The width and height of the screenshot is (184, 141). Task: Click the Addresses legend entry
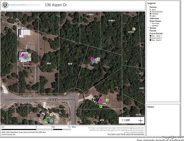tap(154, 18)
